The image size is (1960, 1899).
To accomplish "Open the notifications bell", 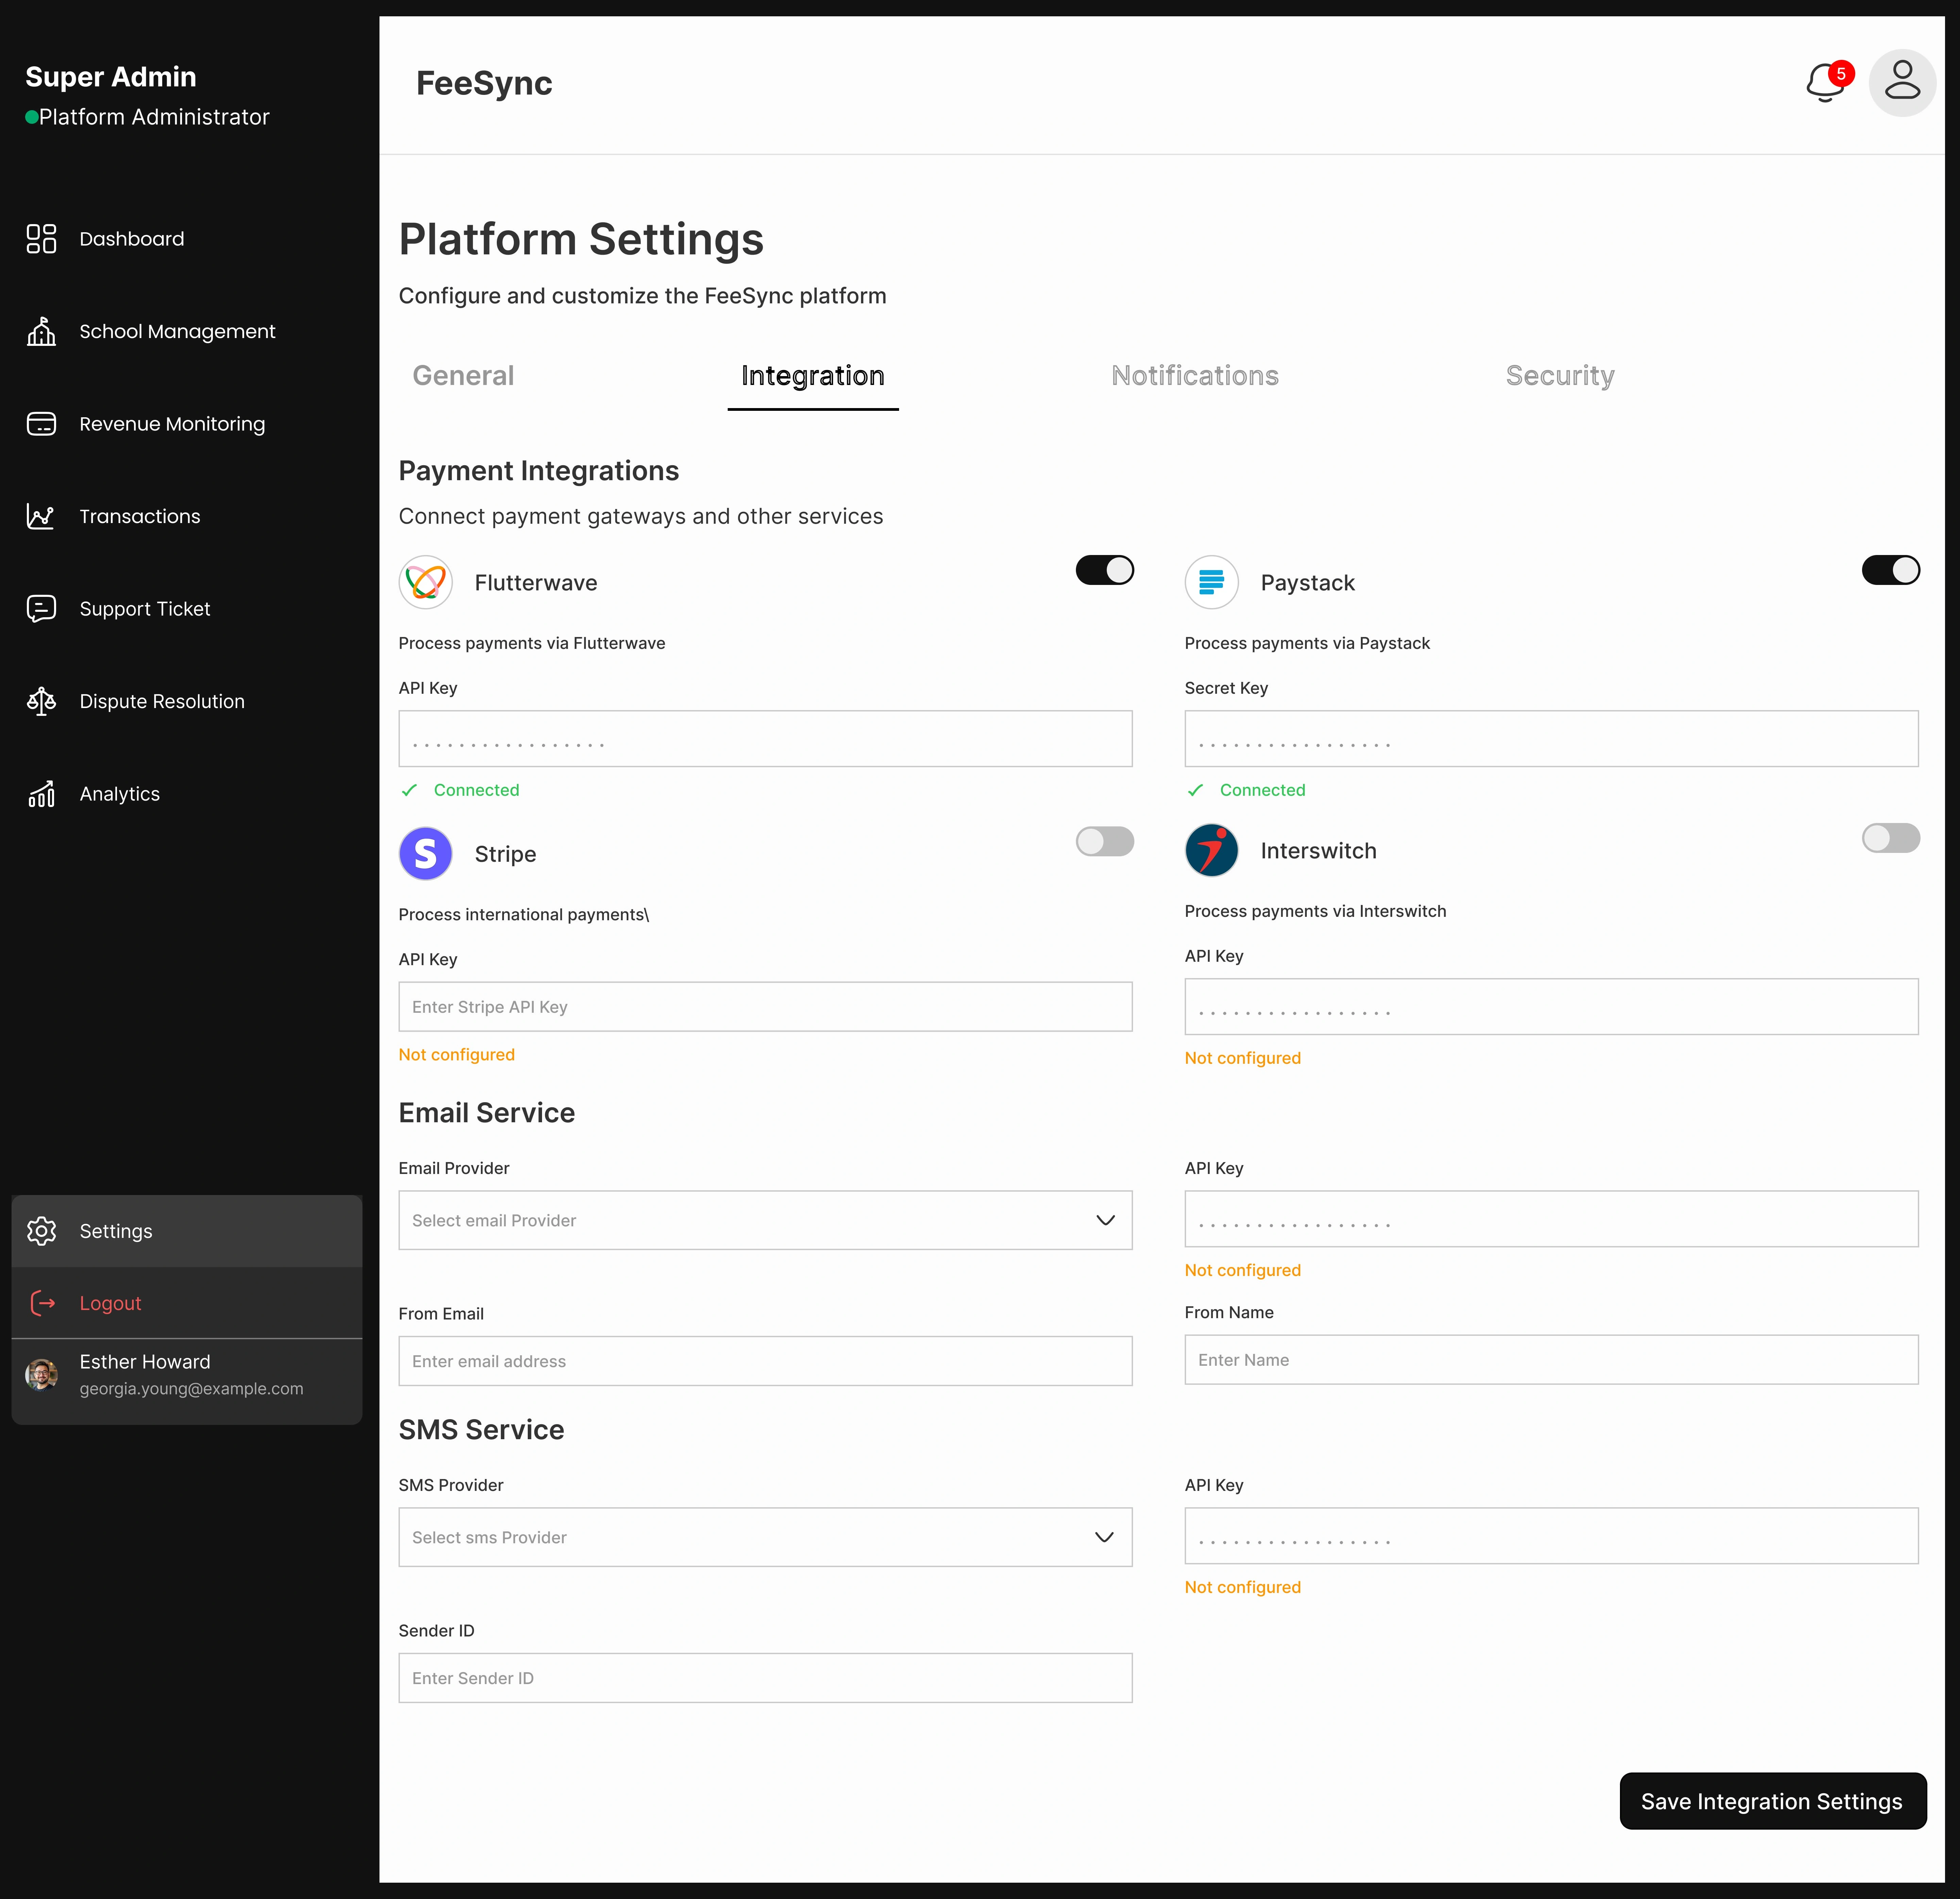I will point(1826,83).
